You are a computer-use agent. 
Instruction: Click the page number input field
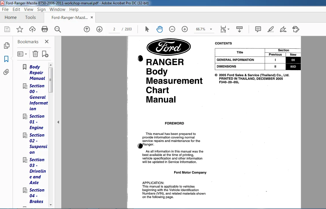pos(114,29)
